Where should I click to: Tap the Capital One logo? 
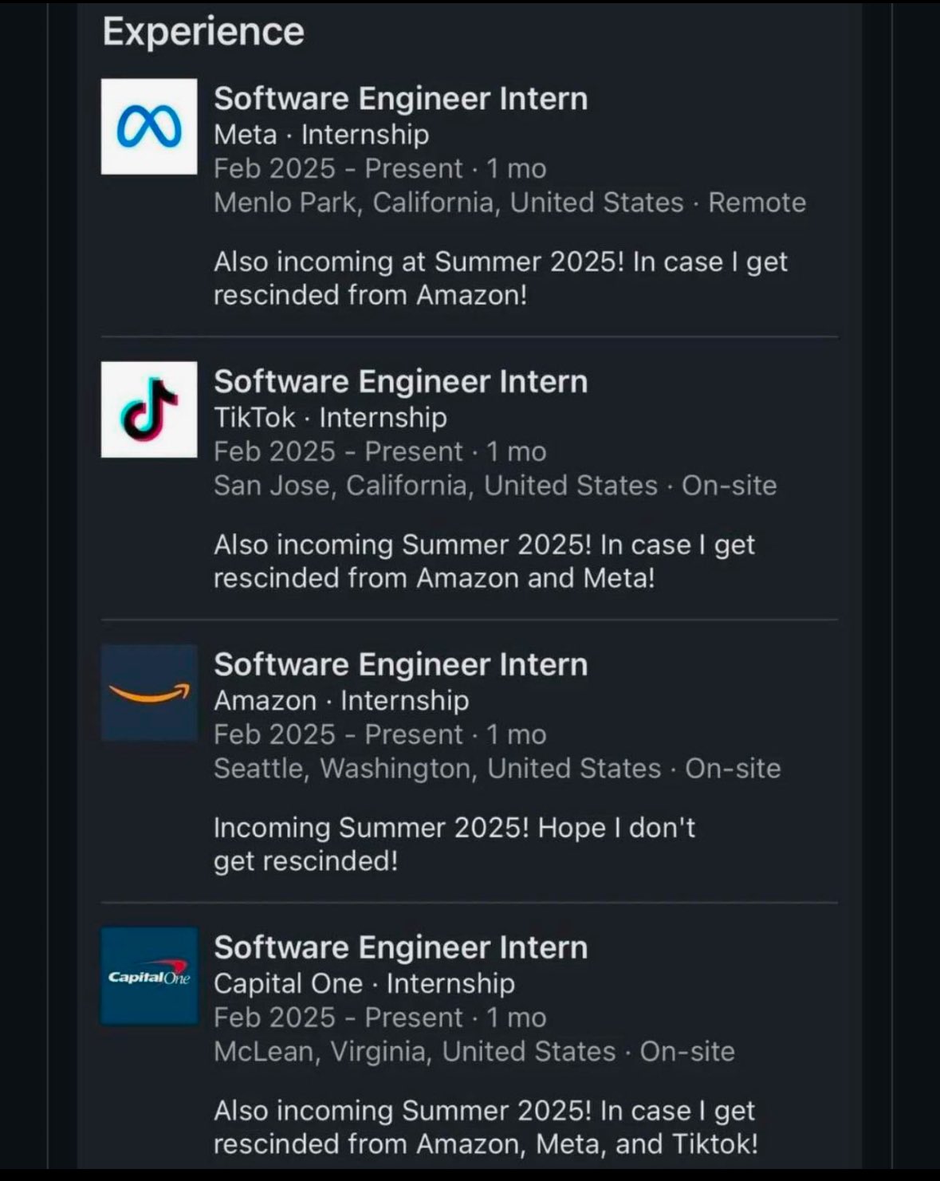click(149, 976)
